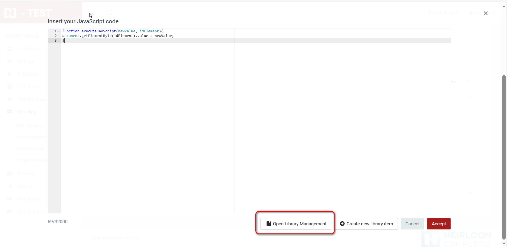The image size is (507, 247).
Task: Close the JavaScript code dialog
Action: [x=486, y=13]
